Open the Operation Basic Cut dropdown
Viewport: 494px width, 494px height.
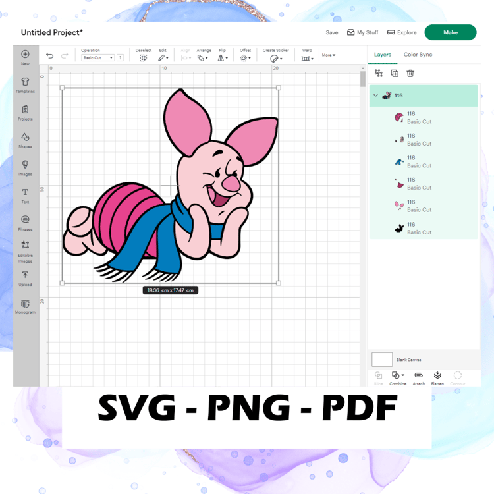pyautogui.click(x=97, y=58)
